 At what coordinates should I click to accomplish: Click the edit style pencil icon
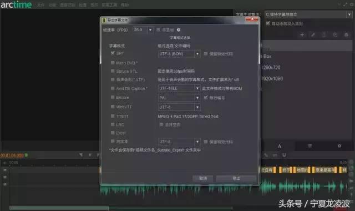313,34
